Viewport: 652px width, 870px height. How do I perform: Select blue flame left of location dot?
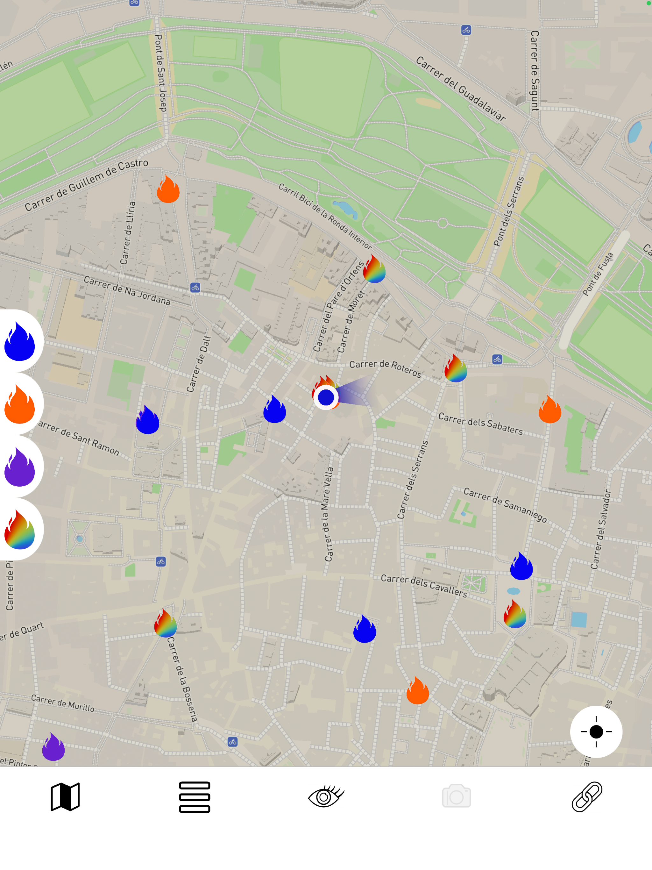[274, 409]
